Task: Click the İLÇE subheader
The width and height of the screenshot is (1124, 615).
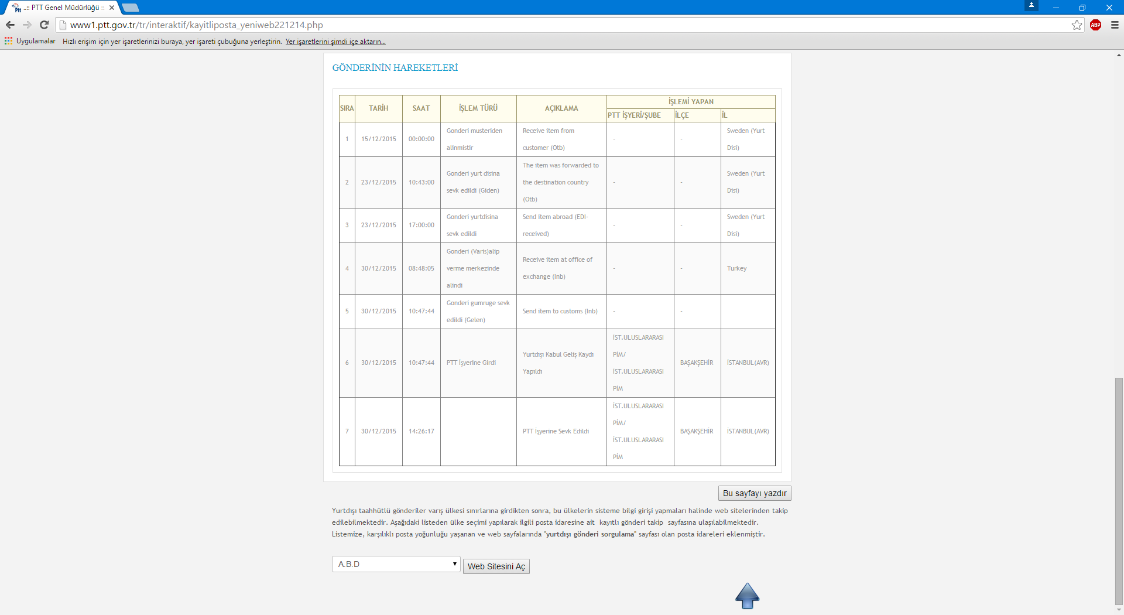Action: point(697,115)
